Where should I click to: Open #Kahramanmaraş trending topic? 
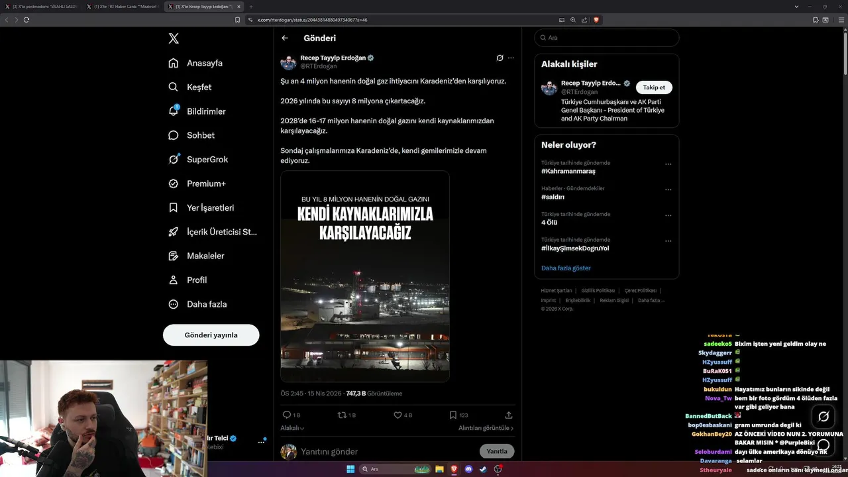click(x=568, y=171)
